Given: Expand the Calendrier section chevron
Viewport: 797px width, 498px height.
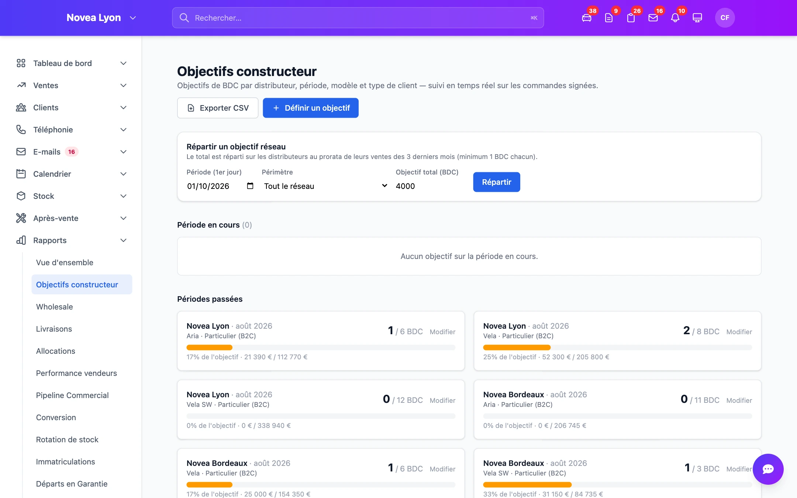Looking at the screenshot, I should (124, 174).
